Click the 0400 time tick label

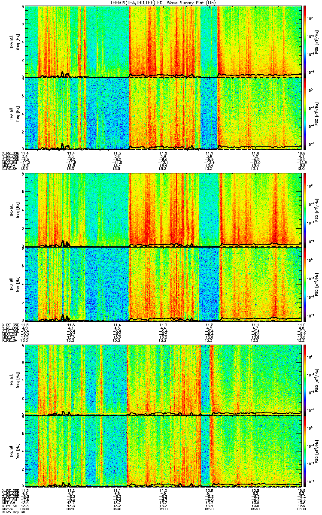(x=25, y=509)
